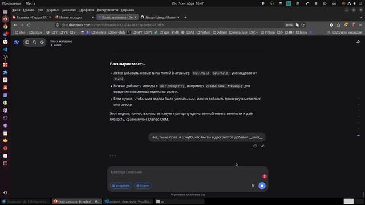Switch to the django GitHub tab
This screenshot has height=205, width=365.
pos(160,17)
